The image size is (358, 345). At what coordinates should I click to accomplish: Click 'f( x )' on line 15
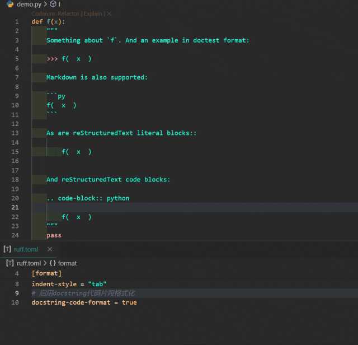(77, 152)
